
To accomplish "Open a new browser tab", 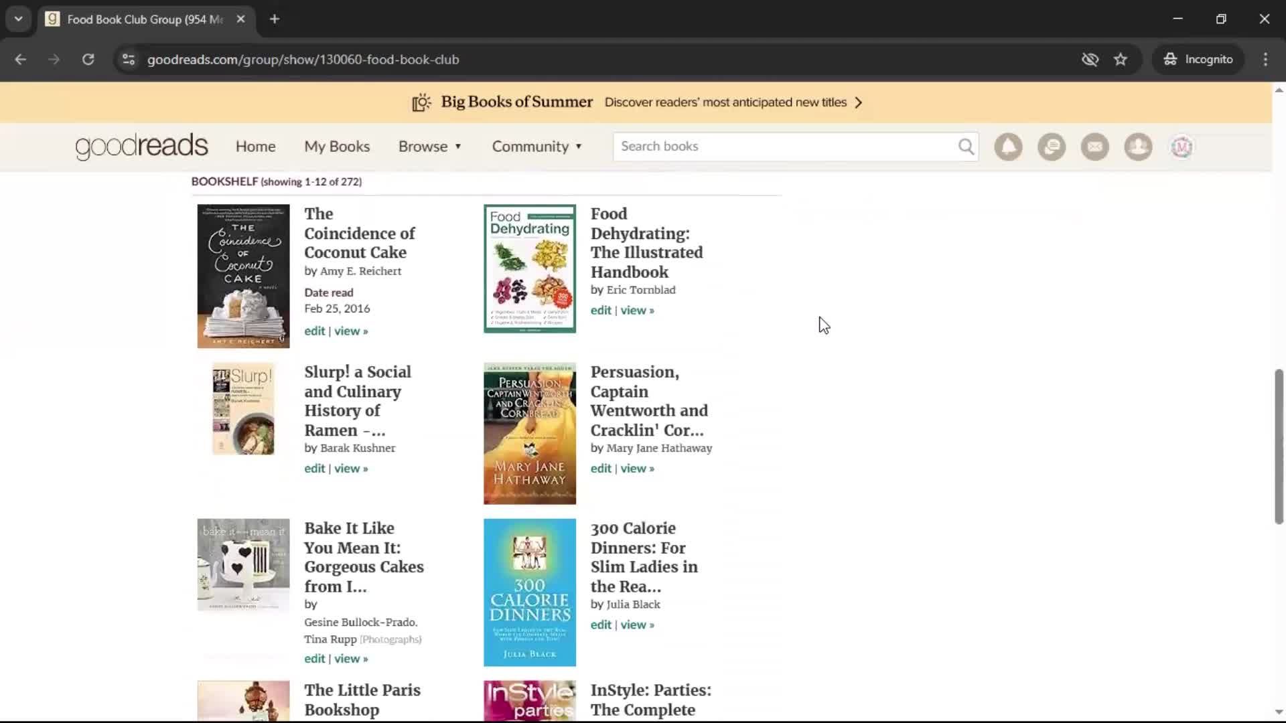I will click(275, 19).
